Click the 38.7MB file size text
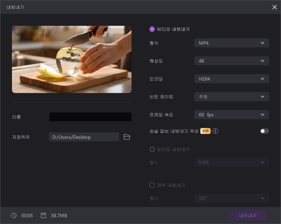Viewport: 281px width, 224px height. pos(59,216)
